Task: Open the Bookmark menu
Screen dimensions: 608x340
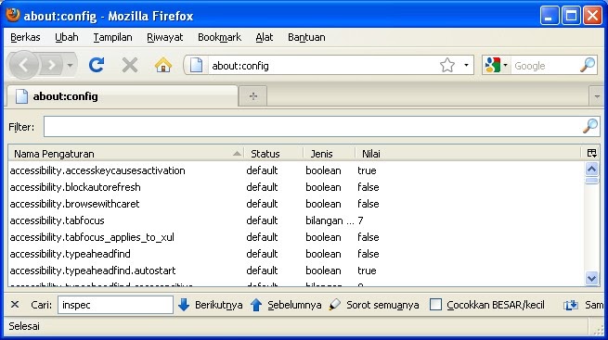Action: [x=219, y=37]
